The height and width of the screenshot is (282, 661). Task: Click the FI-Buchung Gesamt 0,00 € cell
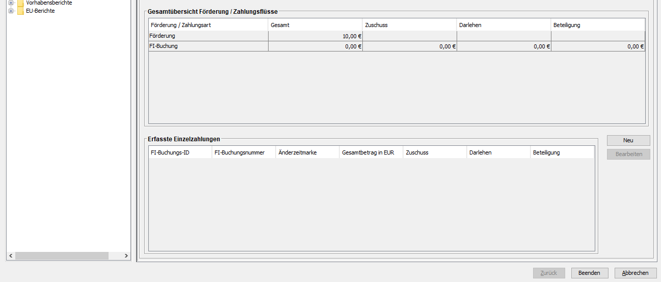(315, 46)
